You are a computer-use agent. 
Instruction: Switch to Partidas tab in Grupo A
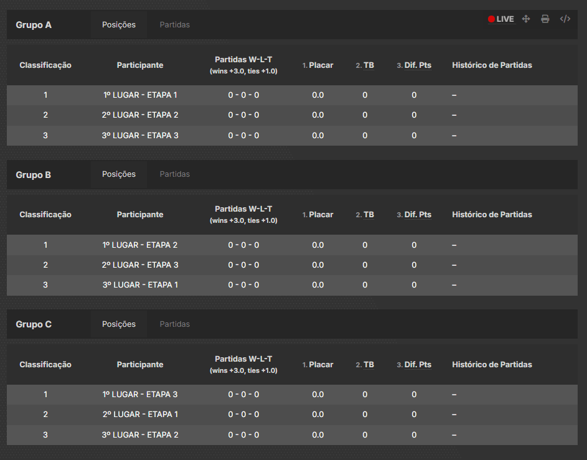(174, 25)
